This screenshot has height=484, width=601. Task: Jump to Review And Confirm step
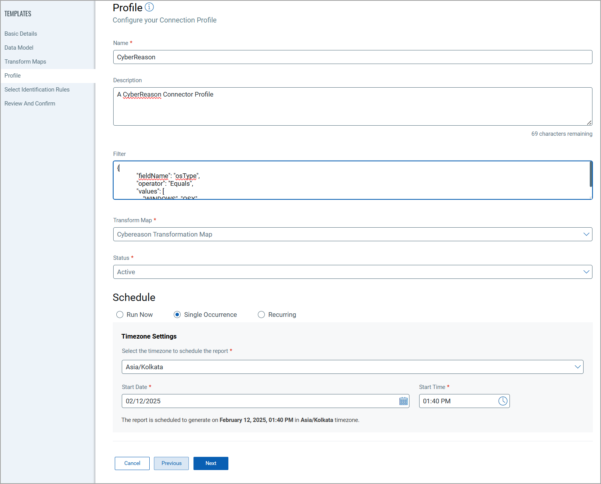click(30, 104)
